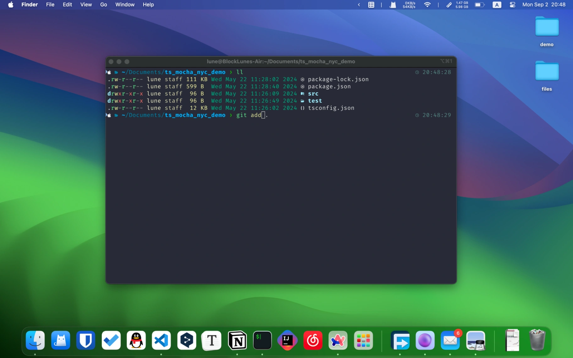Click the 20:48:29 timestamp in terminal
Screen dimensions: 573x358
(436, 115)
